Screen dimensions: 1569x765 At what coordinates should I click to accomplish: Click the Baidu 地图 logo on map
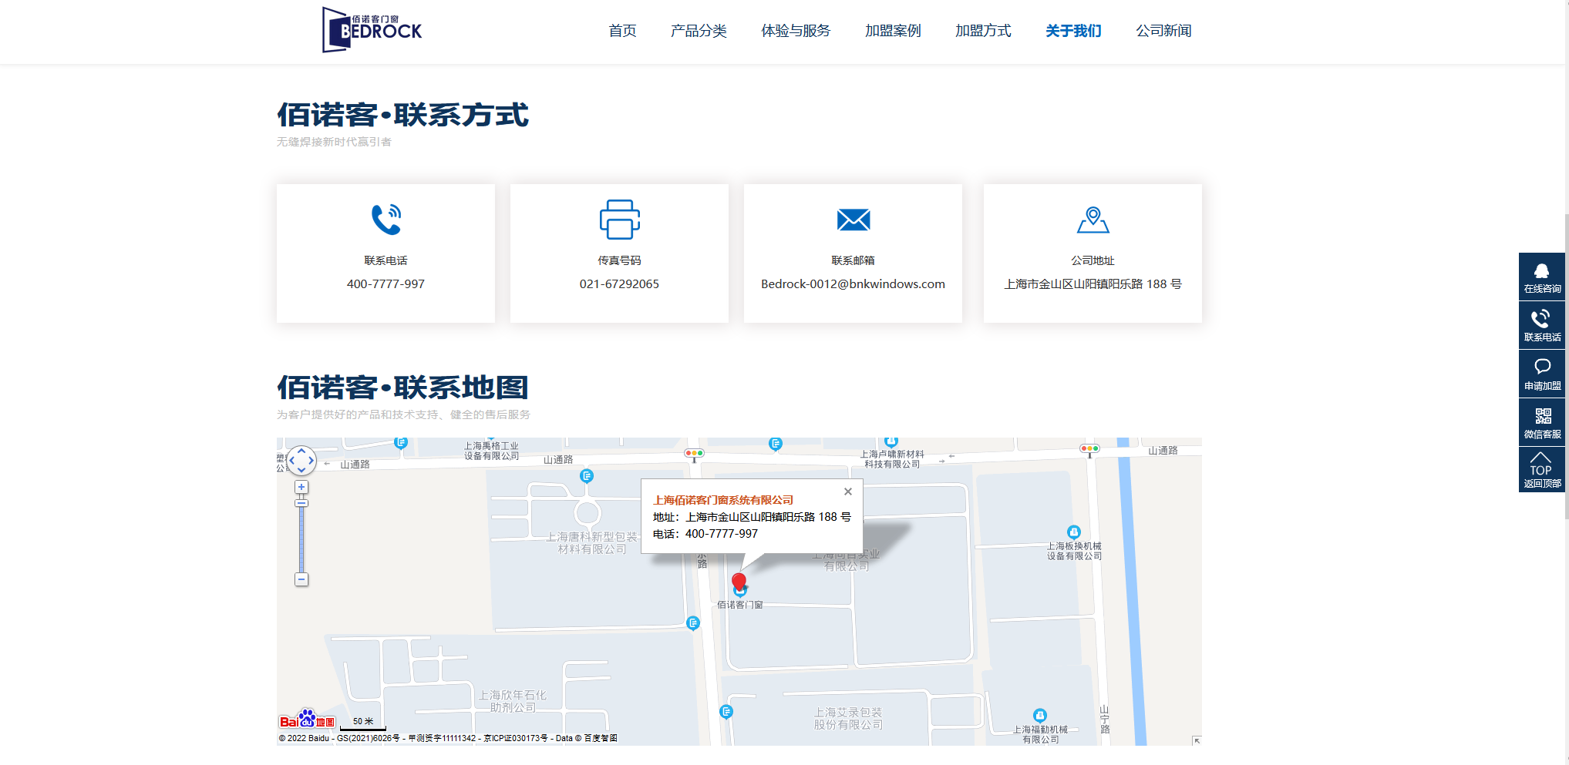(307, 720)
